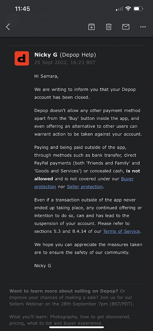This screenshot has width=153, height=331.
Task: Open the three-dot more options menu
Action: [143, 27]
